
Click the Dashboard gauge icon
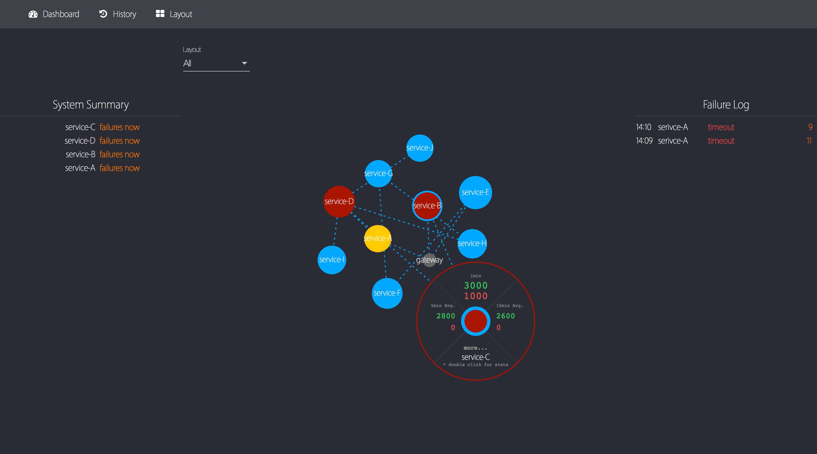point(33,14)
